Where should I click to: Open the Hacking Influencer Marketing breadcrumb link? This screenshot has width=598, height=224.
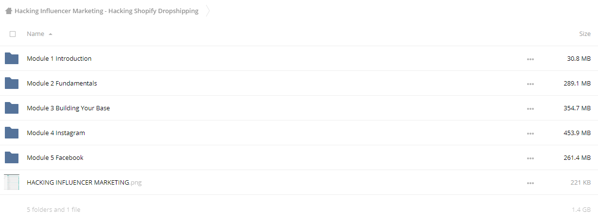pos(106,11)
